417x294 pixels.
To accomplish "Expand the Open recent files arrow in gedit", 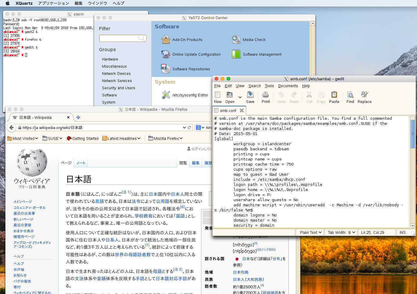I will pos(240,97).
